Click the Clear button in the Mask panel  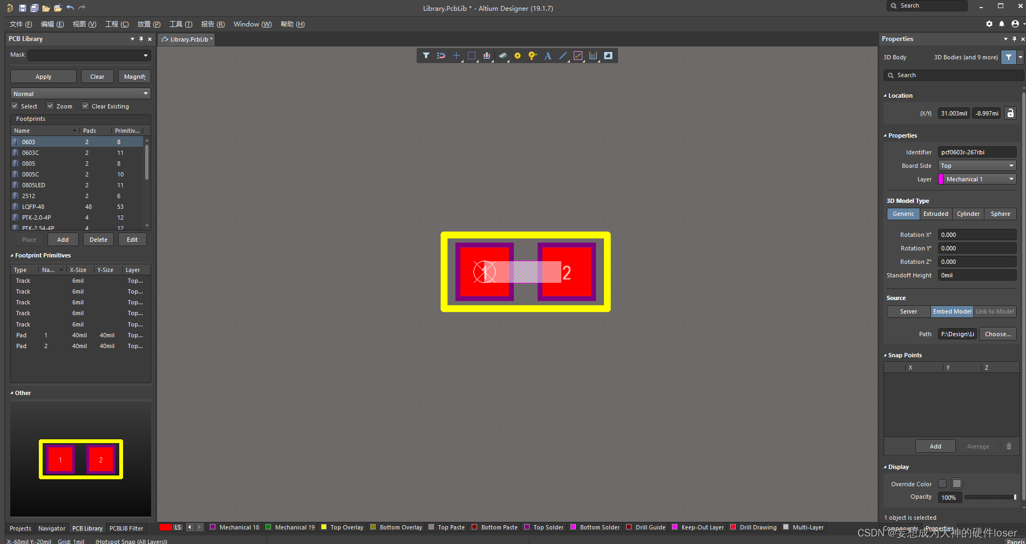[x=97, y=76]
